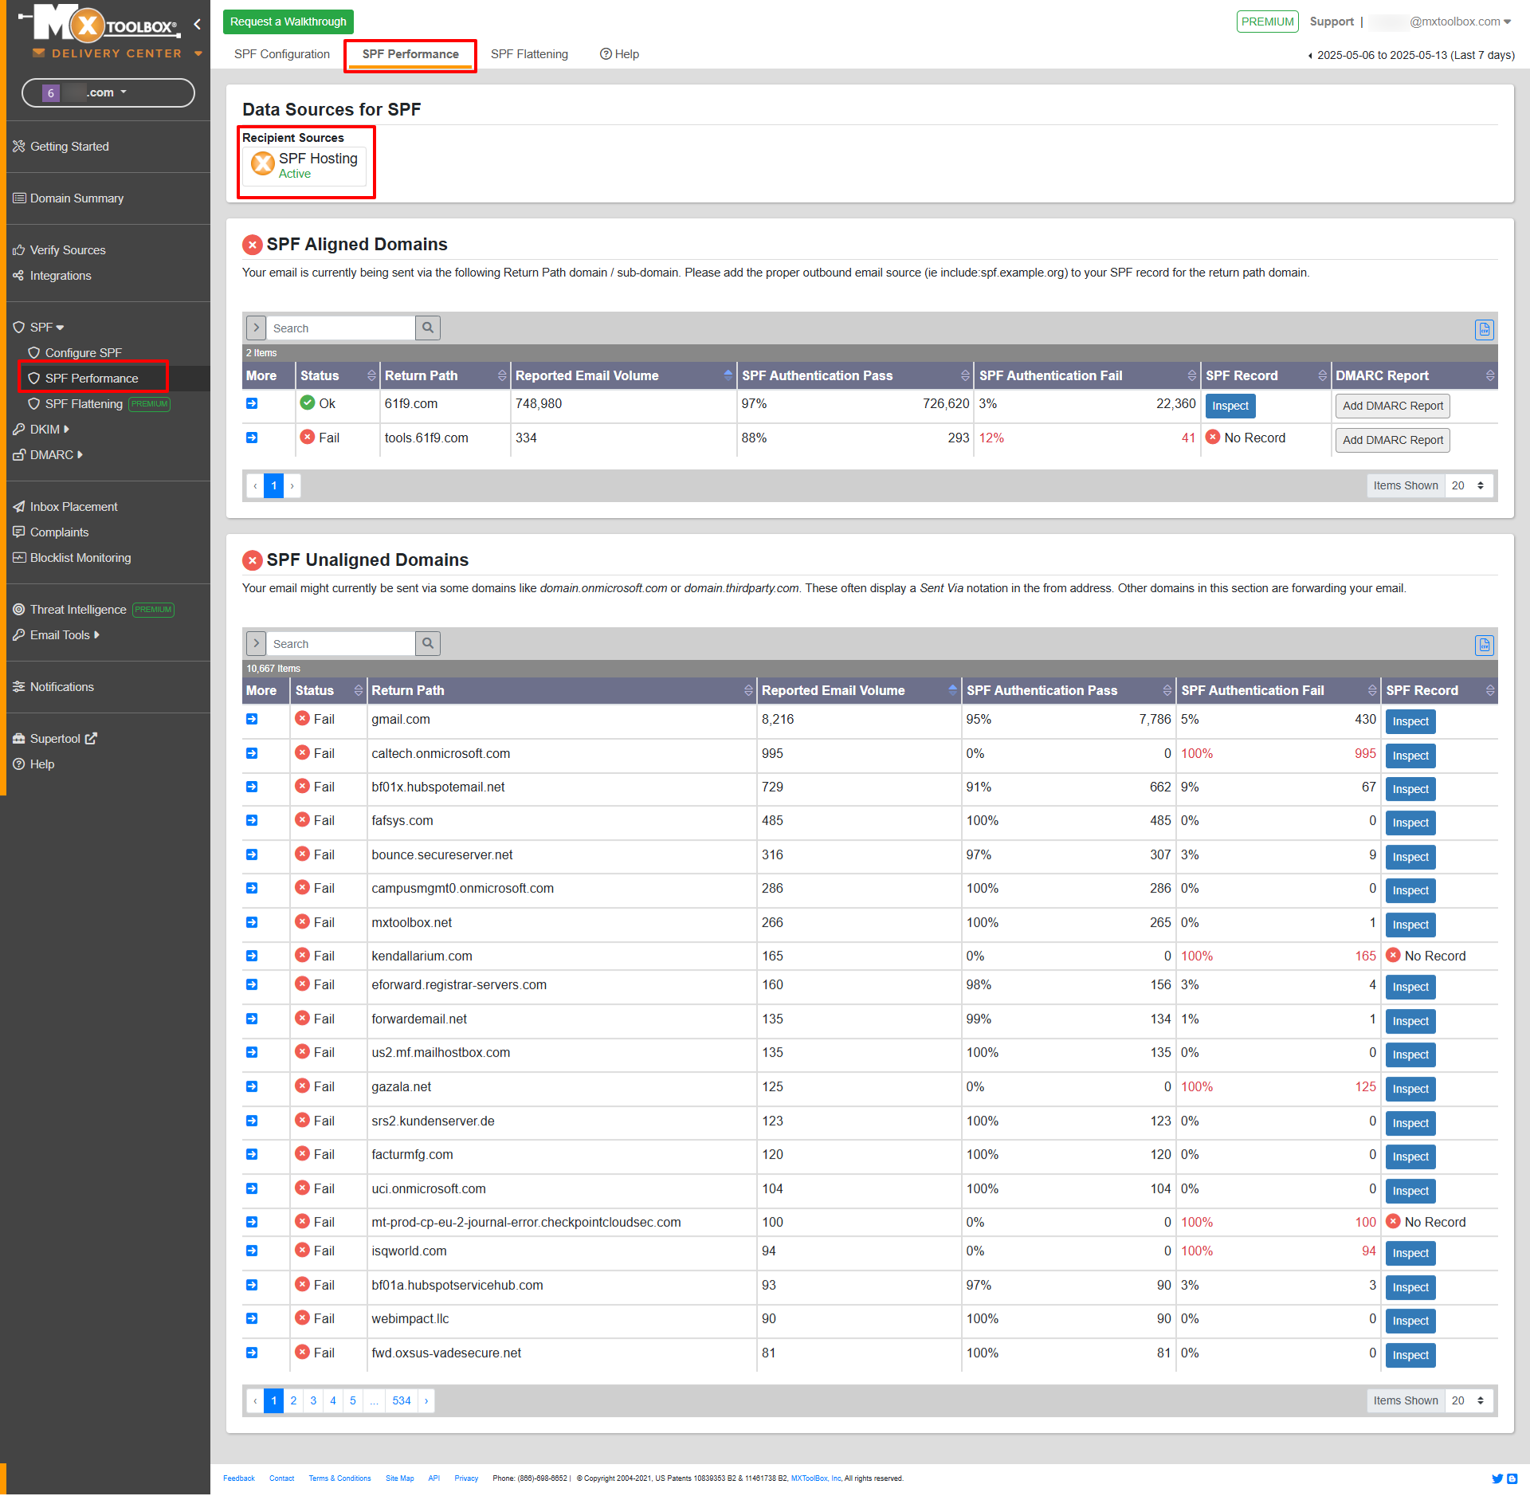Expand row details for gmail.com
Image resolution: width=1530 pixels, height=1496 pixels.
(252, 719)
